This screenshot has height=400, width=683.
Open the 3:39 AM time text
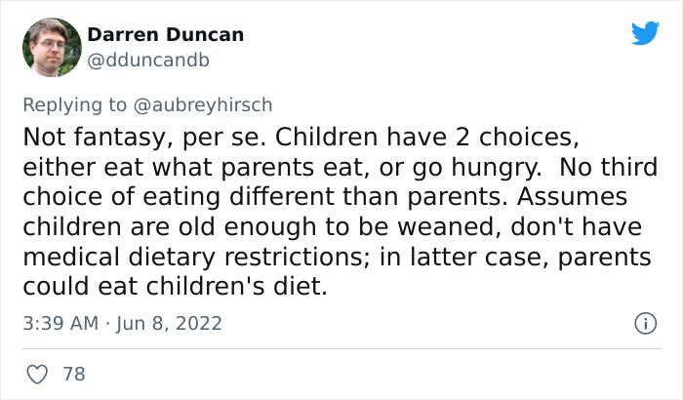click(x=60, y=323)
